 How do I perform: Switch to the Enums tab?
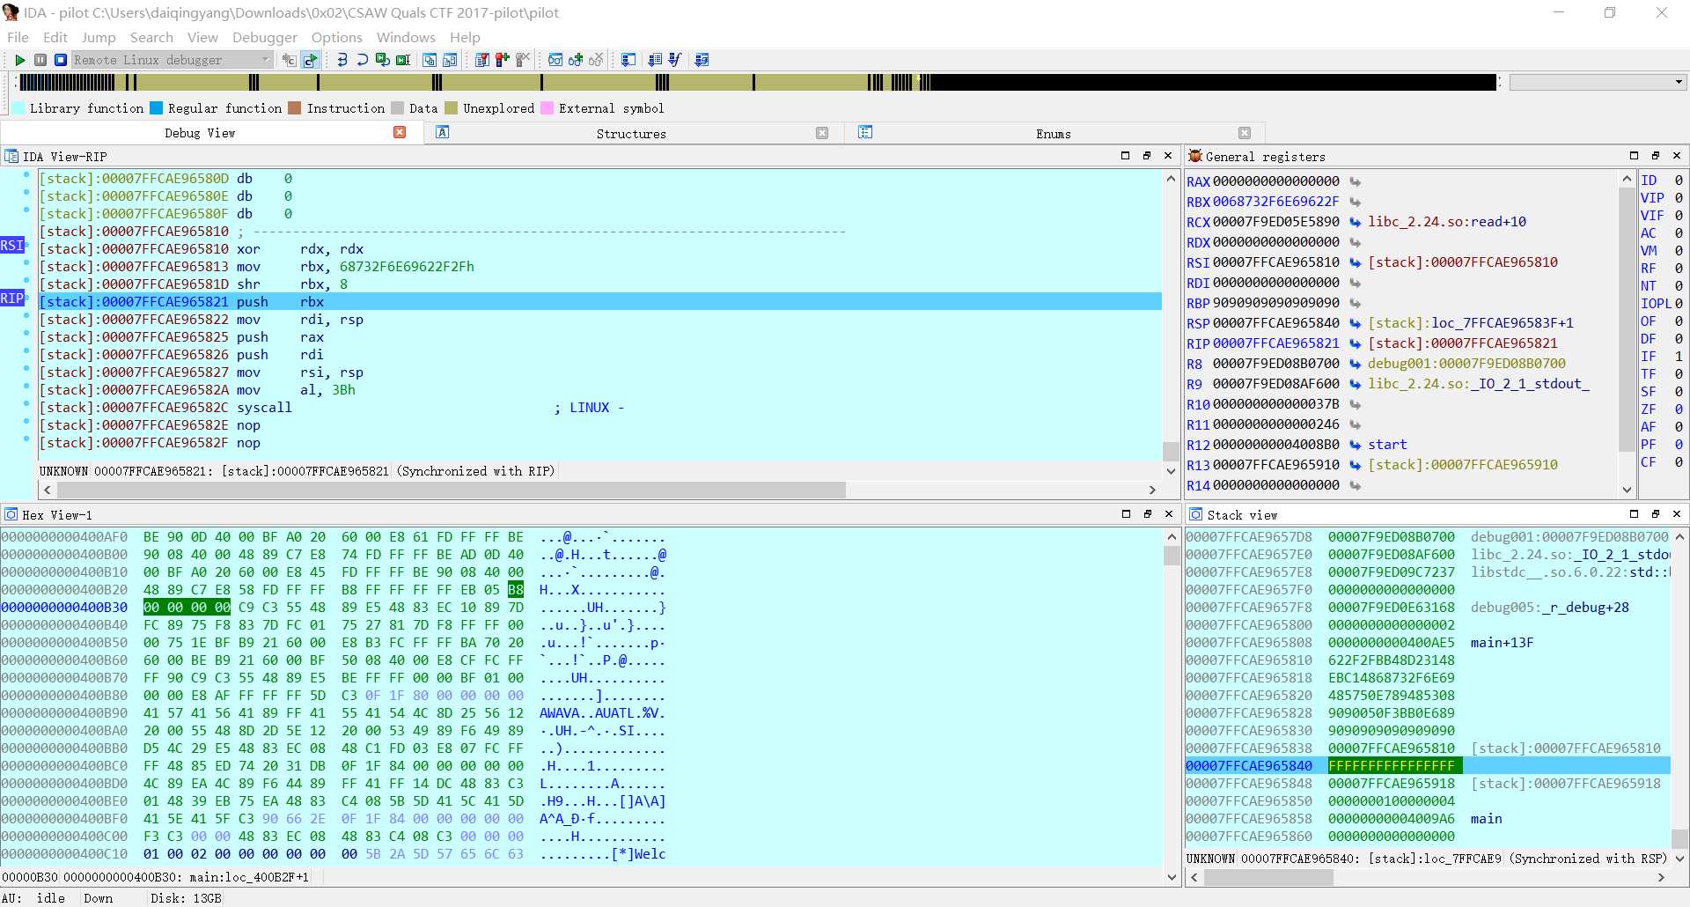coord(1054,134)
